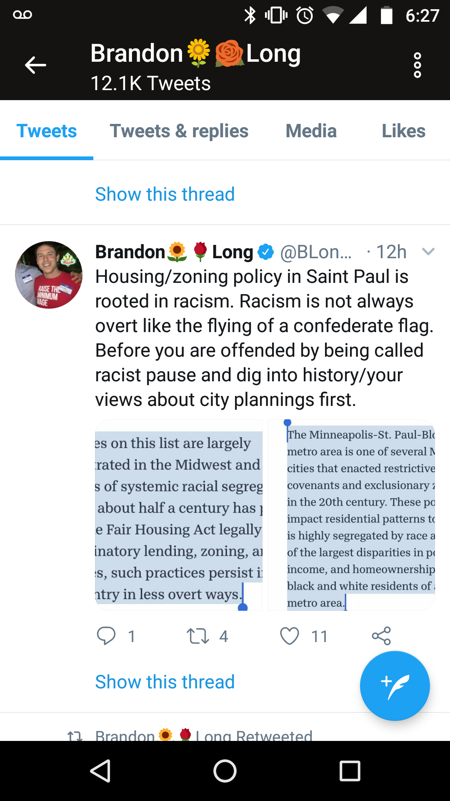Tap Show this thread below the tweet
This screenshot has width=450, height=801.
(165, 682)
